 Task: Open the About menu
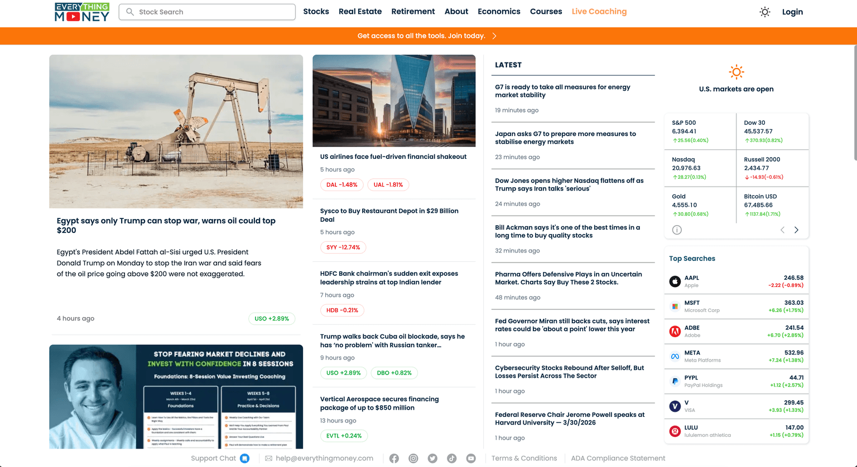point(456,11)
